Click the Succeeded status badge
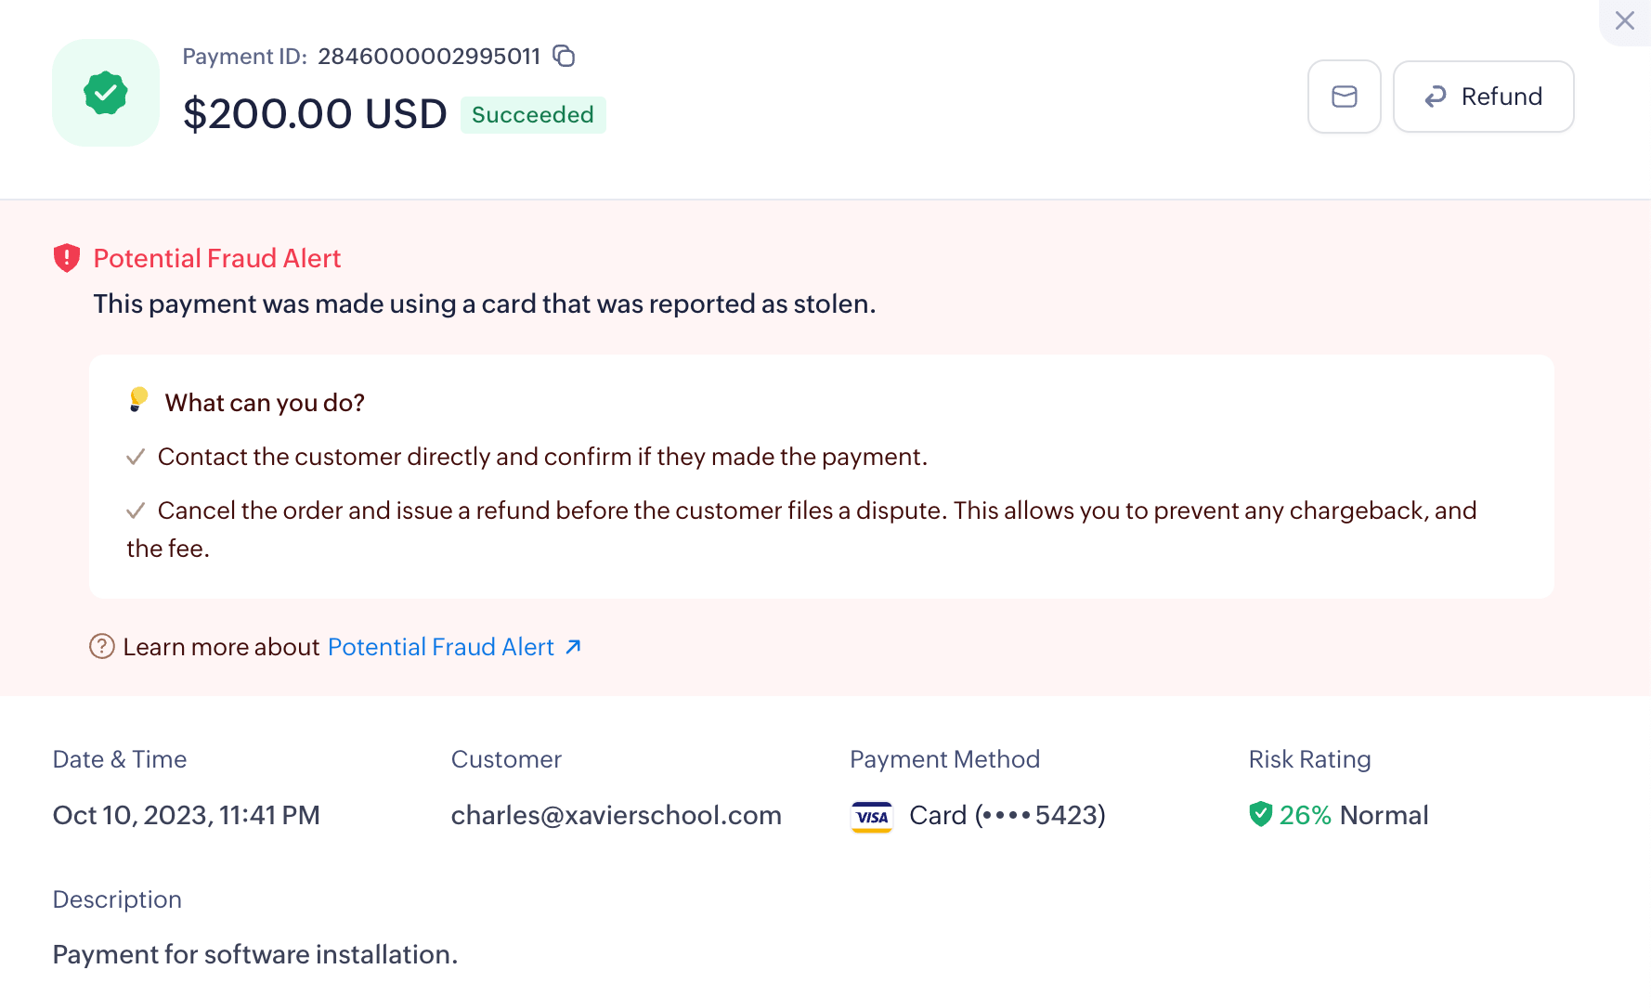 [532, 115]
